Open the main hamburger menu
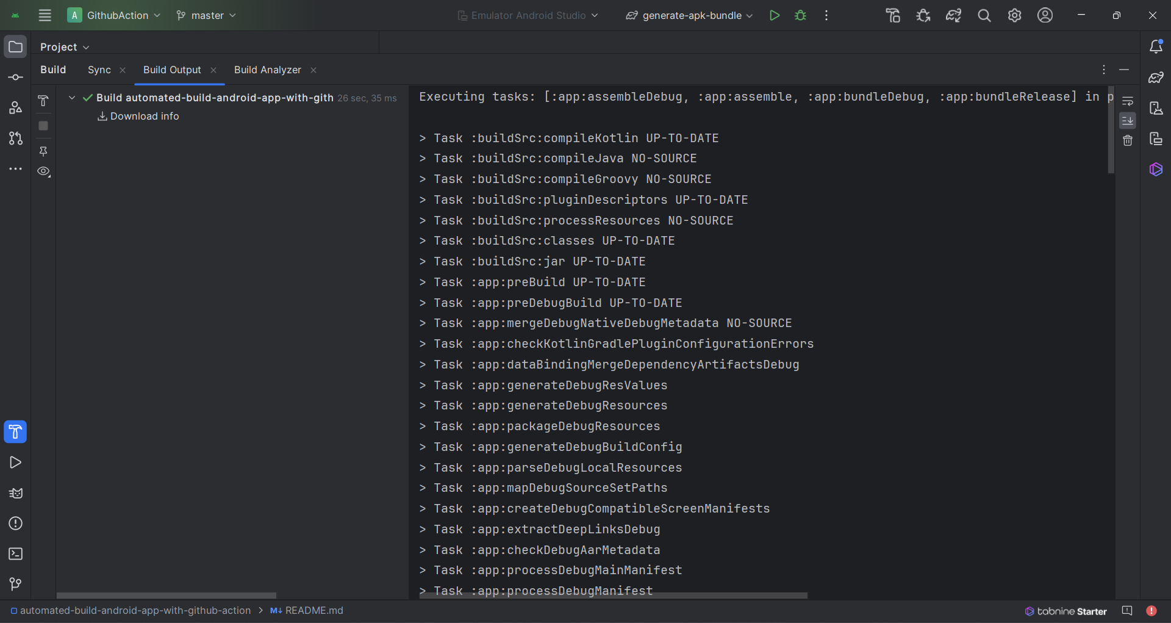The width and height of the screenshot is (1171, 623). pos(45,15)
